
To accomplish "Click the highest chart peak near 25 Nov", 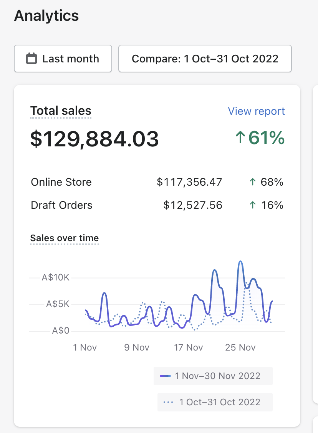I will pyautogui.click(x=240, y=262).
